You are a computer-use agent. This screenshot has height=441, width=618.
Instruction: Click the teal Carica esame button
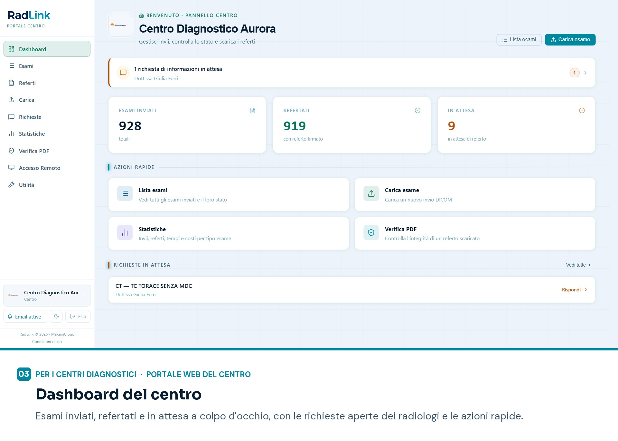coord(570,40)
